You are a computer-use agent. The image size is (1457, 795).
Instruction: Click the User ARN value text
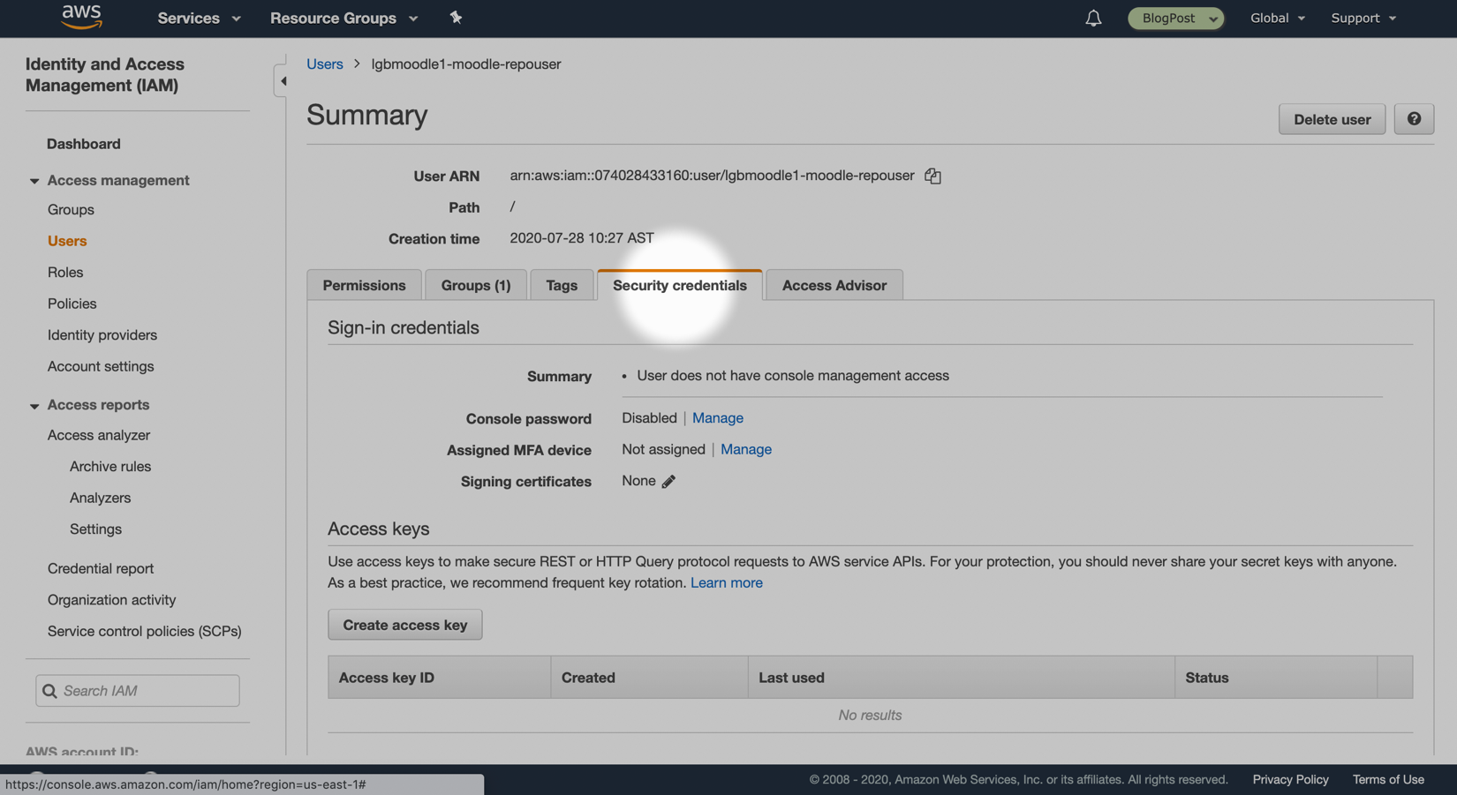pyautogui.click(x=712, y=176)
